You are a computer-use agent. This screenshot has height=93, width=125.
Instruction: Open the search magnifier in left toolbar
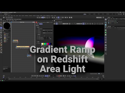click(1, 20)
